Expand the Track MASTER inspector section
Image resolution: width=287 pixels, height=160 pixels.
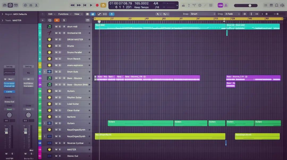[2, 20]
